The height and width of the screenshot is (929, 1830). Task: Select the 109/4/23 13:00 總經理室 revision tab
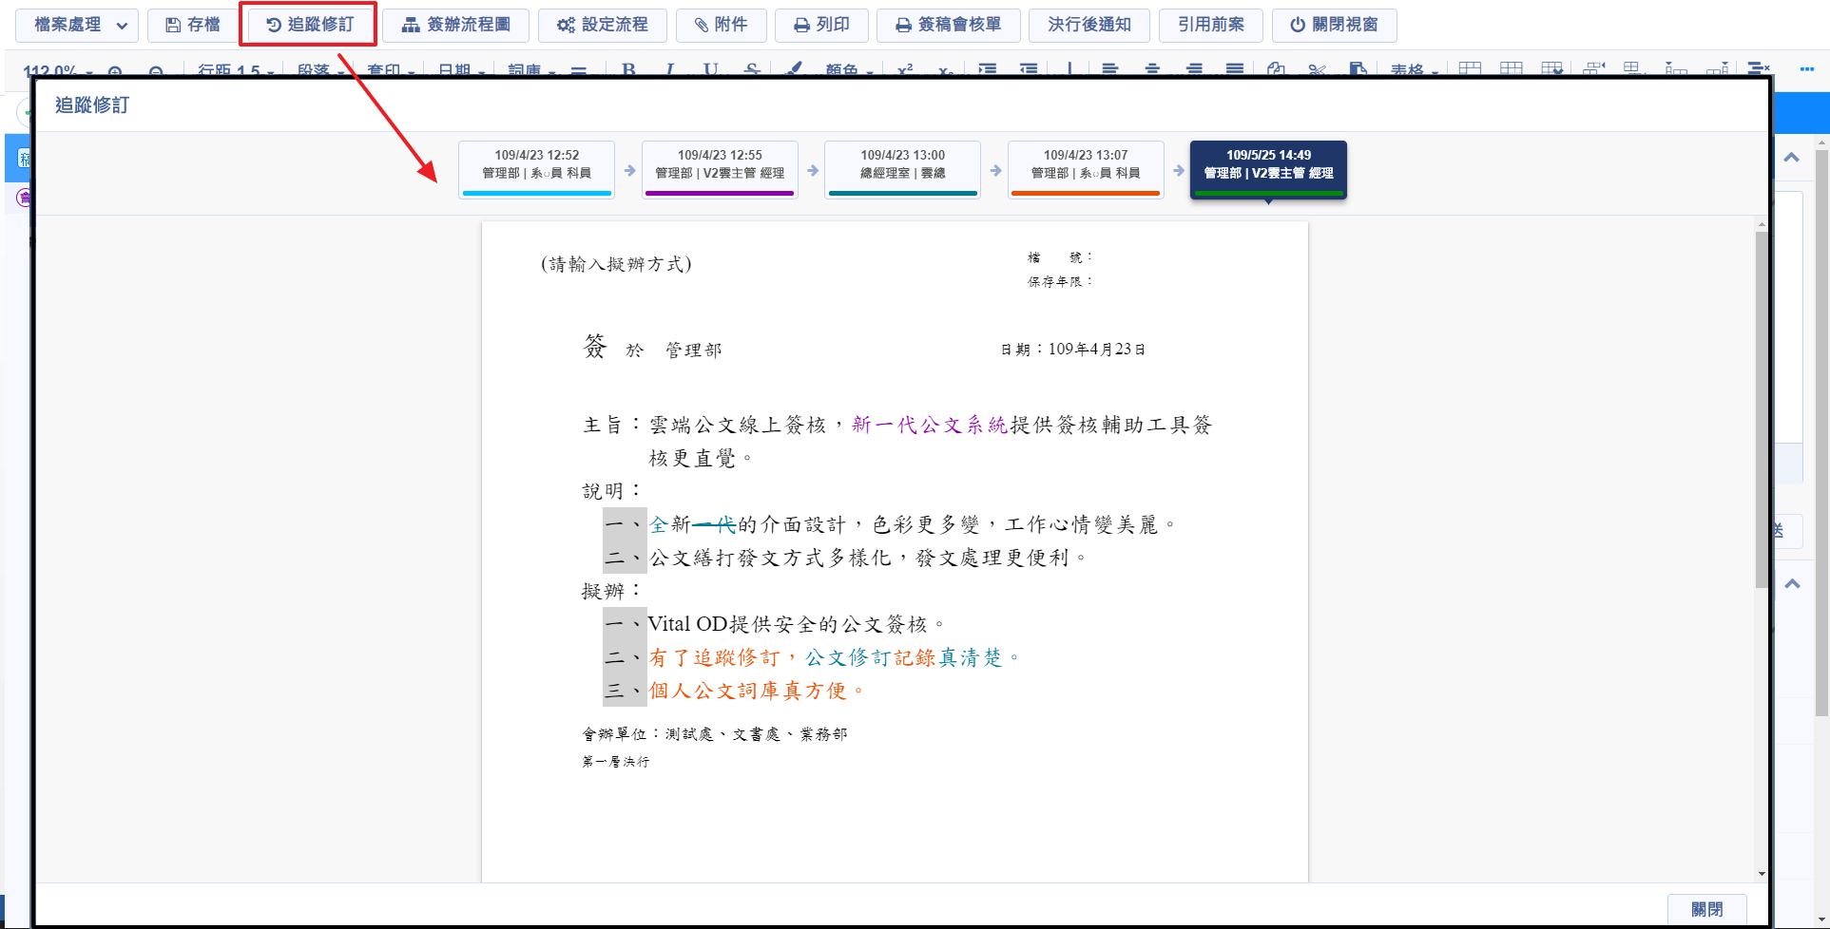click(902, 167)
